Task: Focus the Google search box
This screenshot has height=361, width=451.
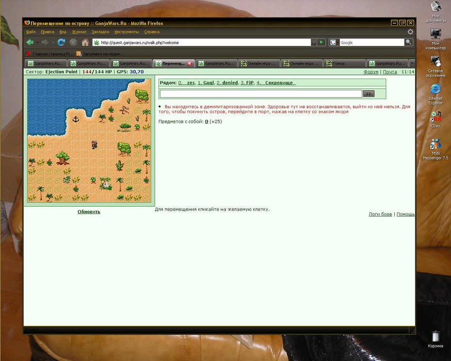Action: [x=372, y=43]
